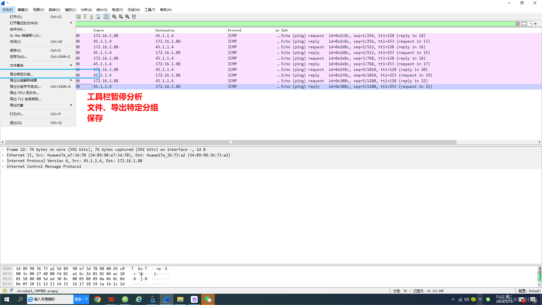
Task: Select packet with id=0x2c8c echo request
Action: tap(309, 36)
